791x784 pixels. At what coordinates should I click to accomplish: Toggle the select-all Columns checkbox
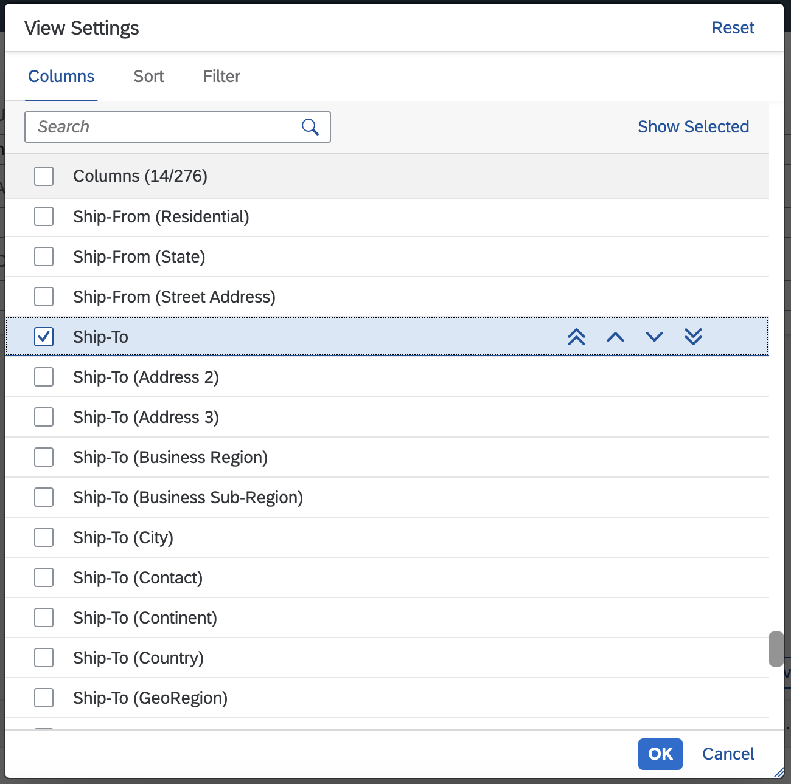point(44,176)
